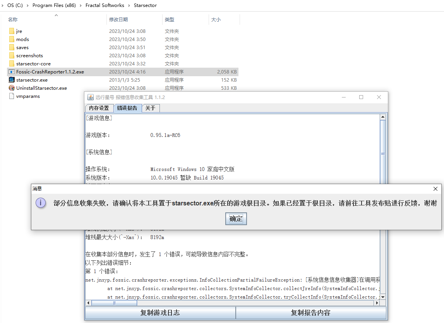Click the horizontal scrollbar right arrow
Viewport: 444px width, 323px height.
[376, 303]
